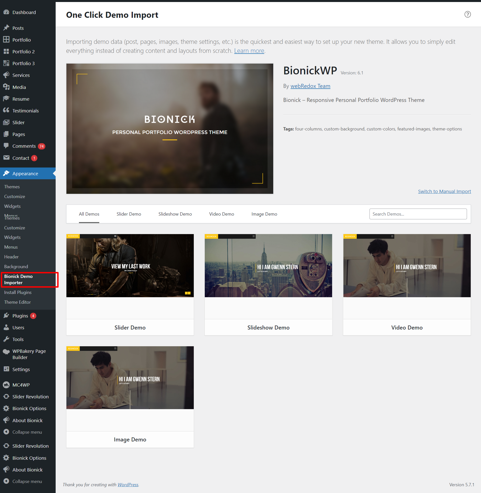Switch to the Slideshow Demo filter tab

pos(175,214)
